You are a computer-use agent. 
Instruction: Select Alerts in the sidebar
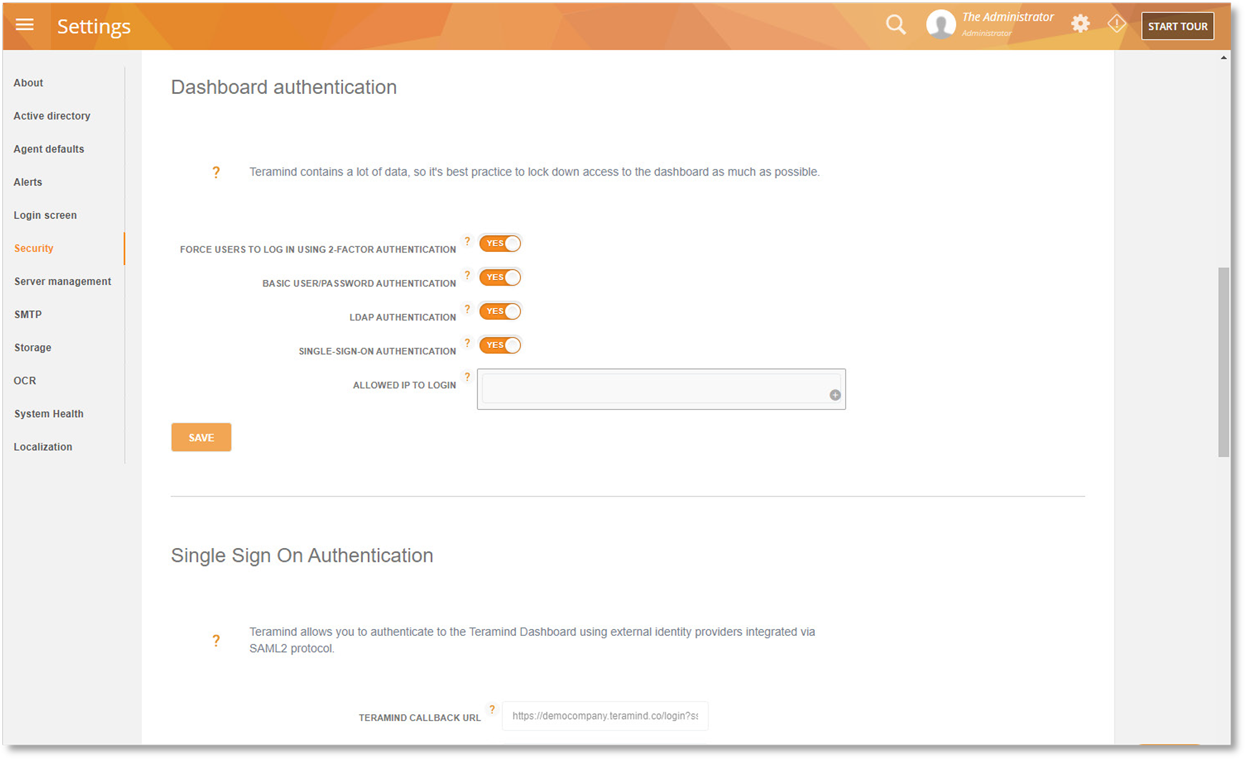(28, 182)
